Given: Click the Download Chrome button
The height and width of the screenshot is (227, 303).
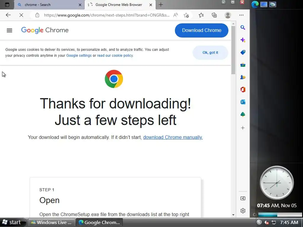Looking at the screenshot, I should tap(202, 30).
